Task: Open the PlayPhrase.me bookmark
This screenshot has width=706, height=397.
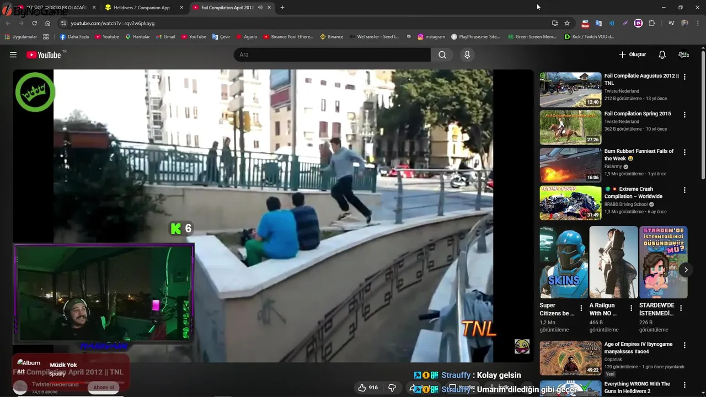Action: (x=475, y=37)
